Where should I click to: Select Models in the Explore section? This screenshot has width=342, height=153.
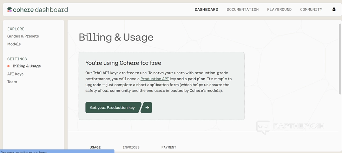point(14,44)
